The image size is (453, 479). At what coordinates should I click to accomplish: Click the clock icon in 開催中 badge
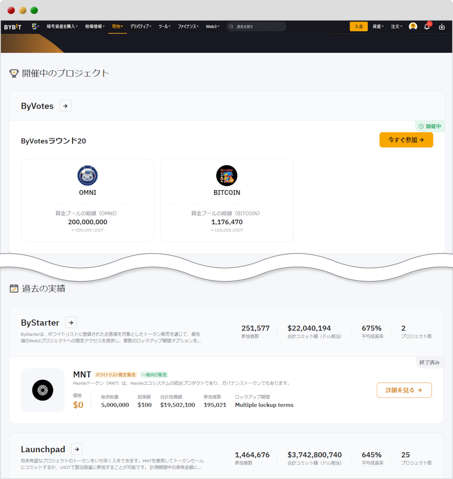tap(421, 126)
